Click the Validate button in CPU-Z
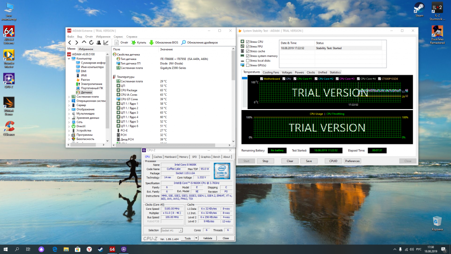The width and height of the screenshot is (451, 254). (x=207, y=238)
